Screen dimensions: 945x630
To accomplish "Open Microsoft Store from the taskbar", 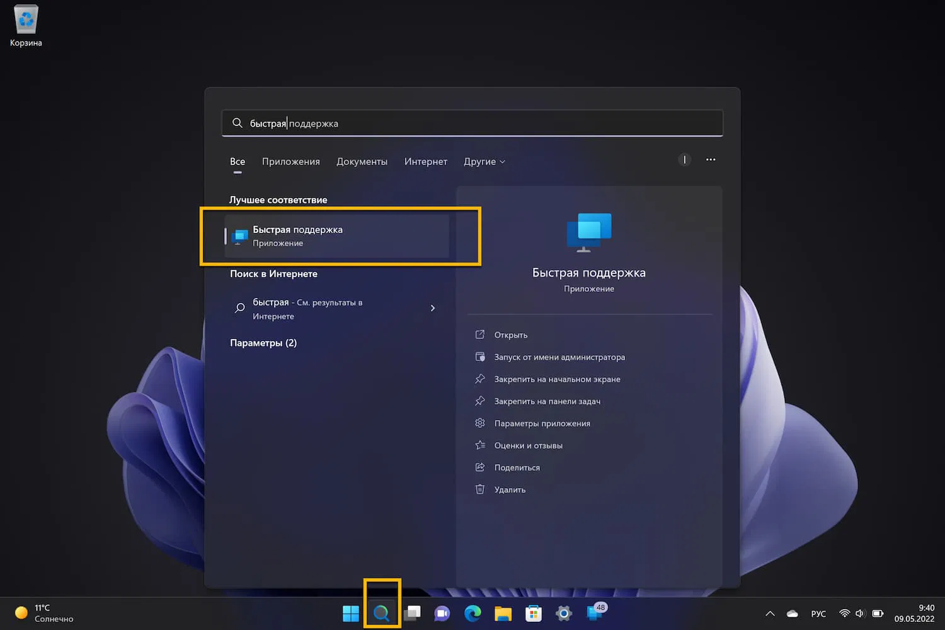I will (x=533, y=613).
